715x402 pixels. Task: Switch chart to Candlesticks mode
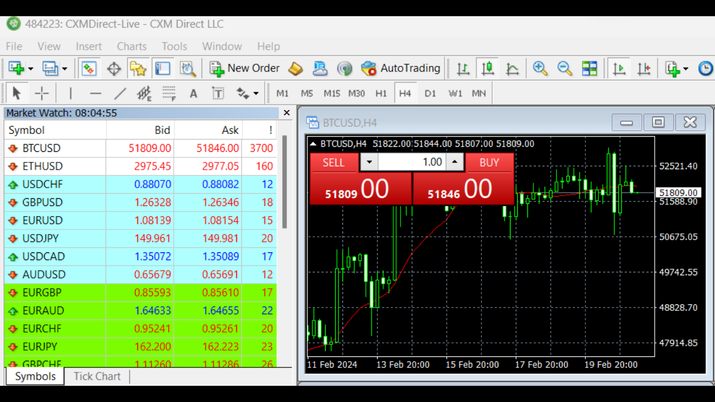pos(488,68)
